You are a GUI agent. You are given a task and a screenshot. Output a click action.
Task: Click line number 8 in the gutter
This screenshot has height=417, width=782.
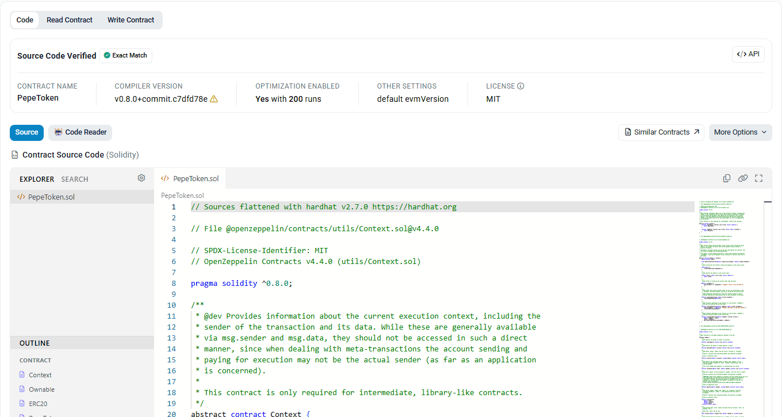(x=174, y=284)
